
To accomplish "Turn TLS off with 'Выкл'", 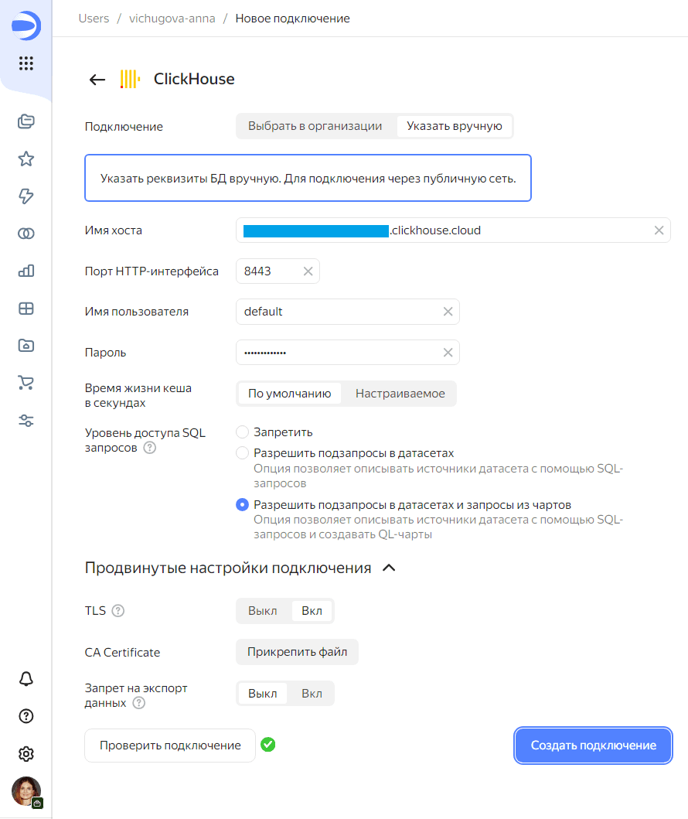I will (263, 611).
